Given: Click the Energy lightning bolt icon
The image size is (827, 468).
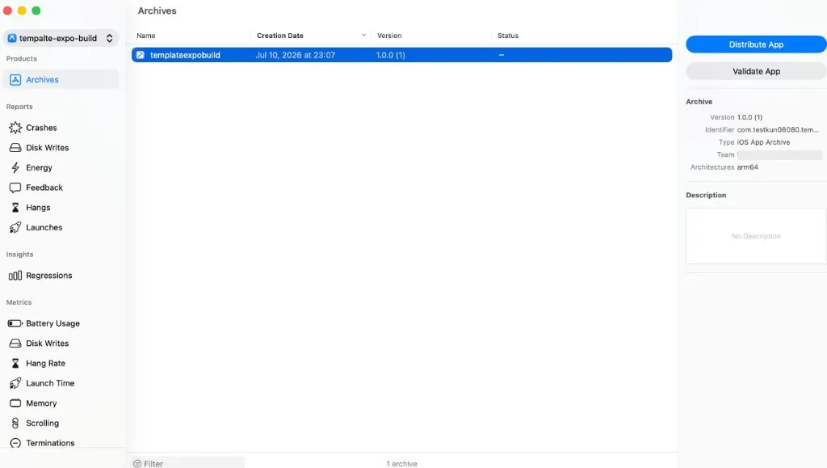Looking at the screenshot, I should coord(15,168).
